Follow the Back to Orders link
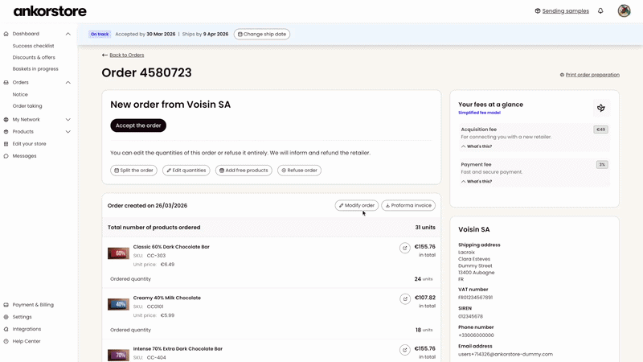This screenshot has height=362, width=643. [x=123, y=55]
